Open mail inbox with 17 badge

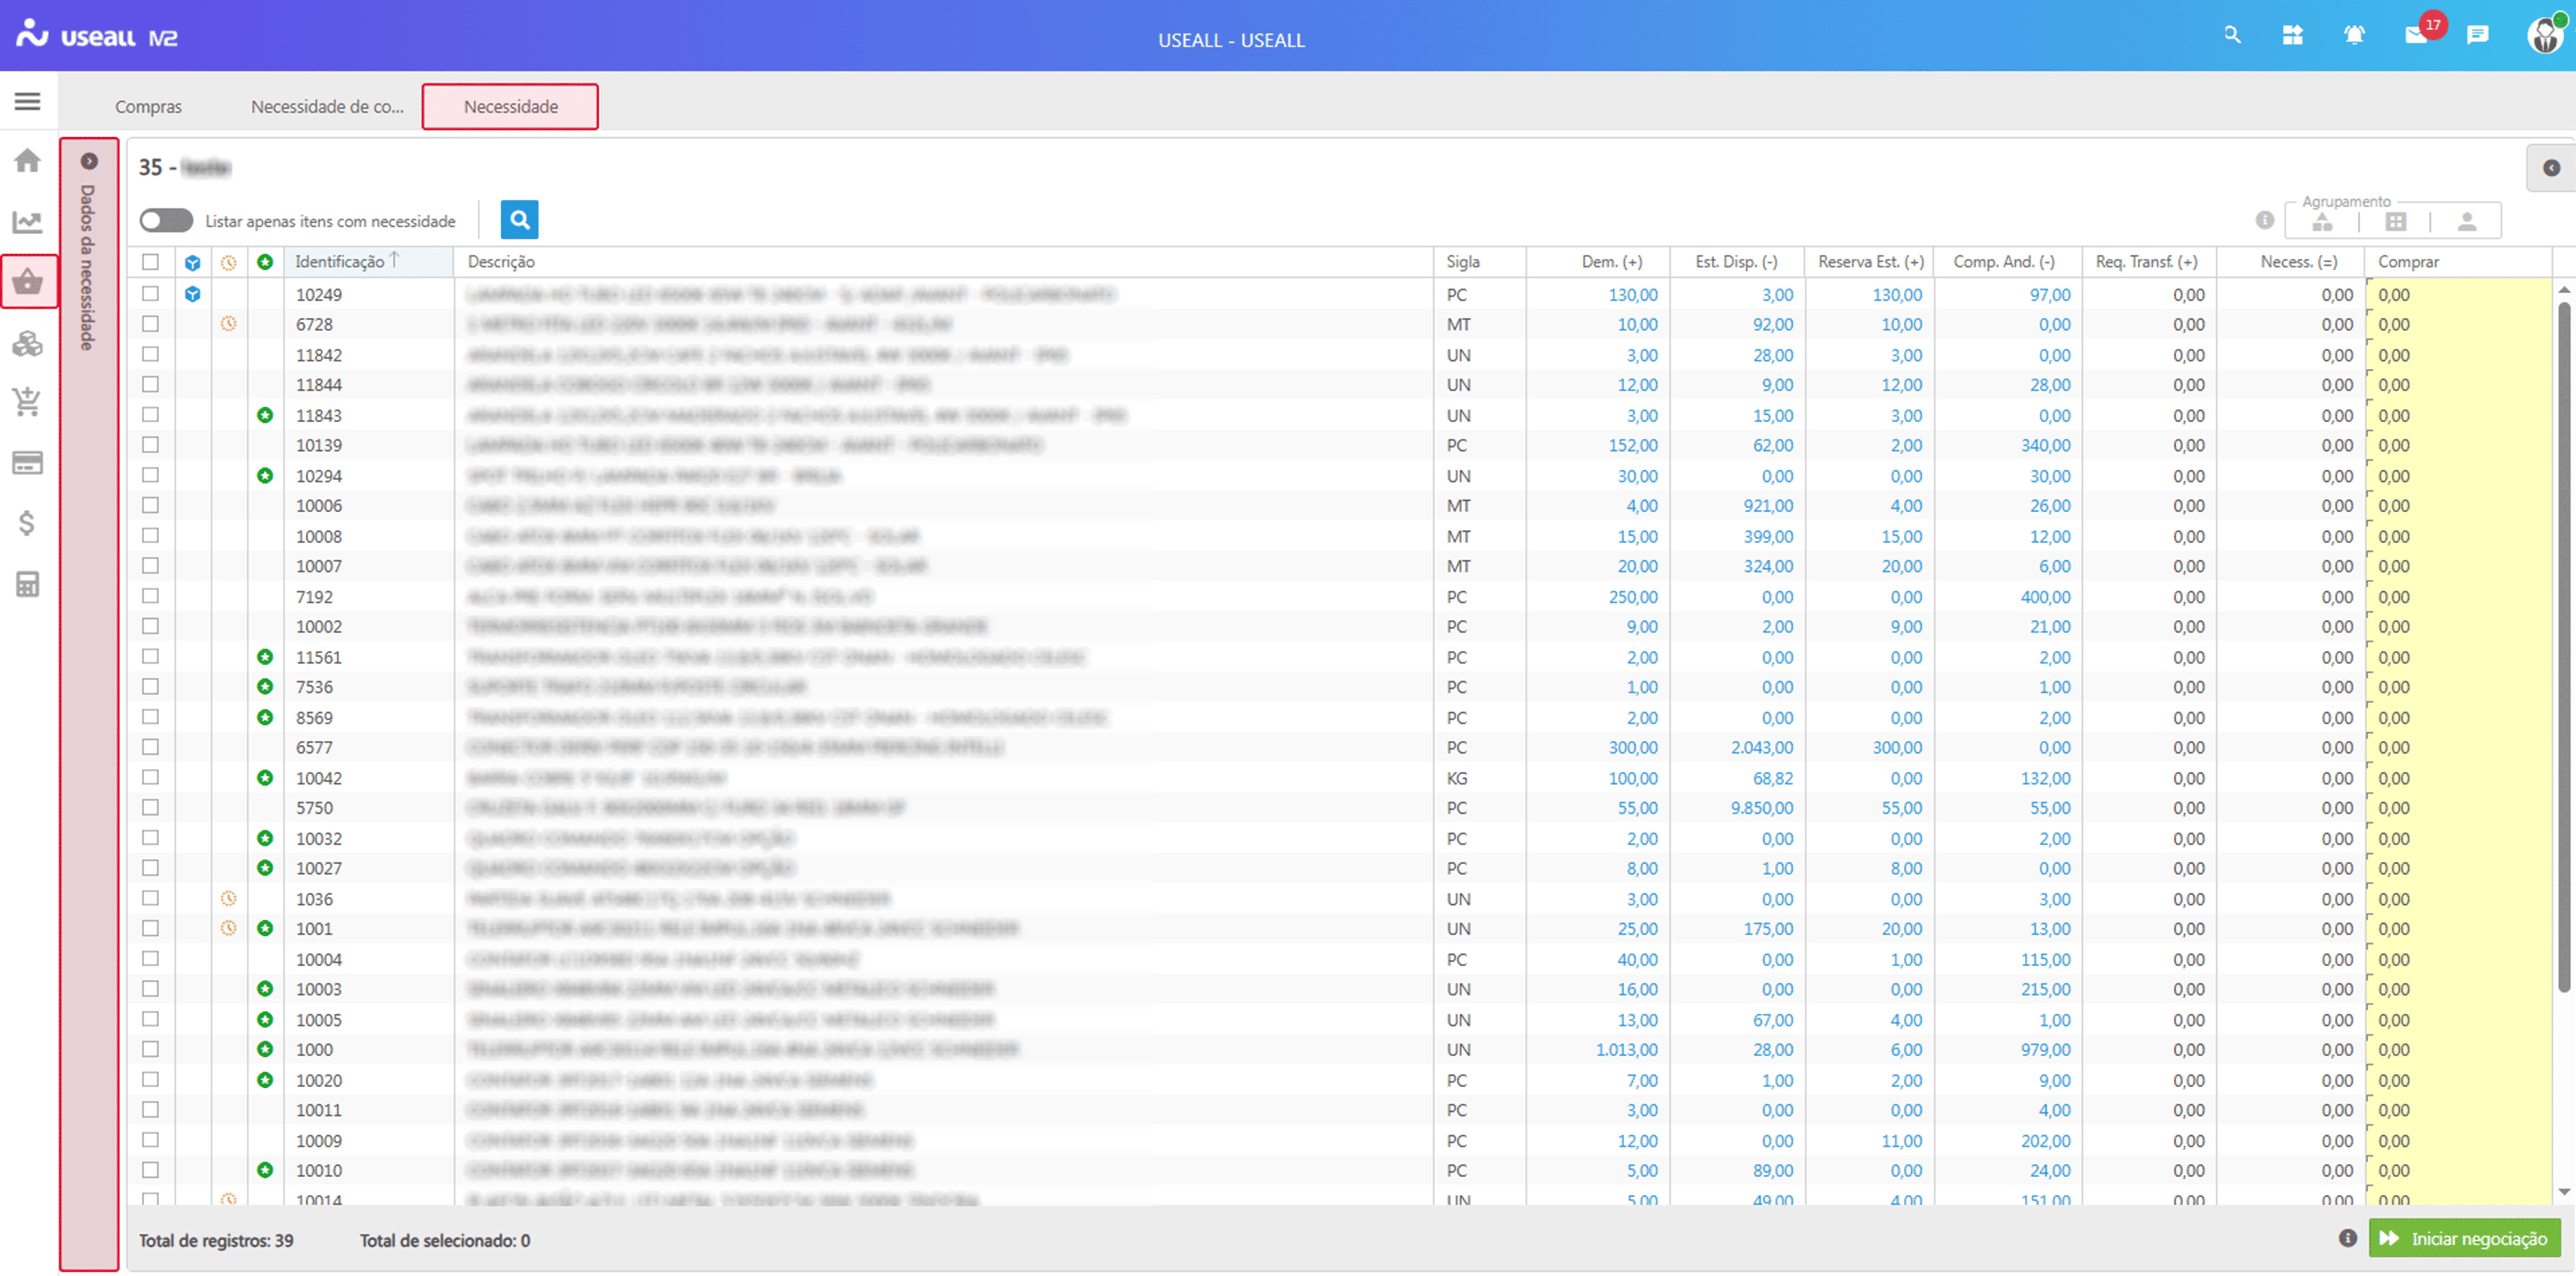click(2416, 36)
